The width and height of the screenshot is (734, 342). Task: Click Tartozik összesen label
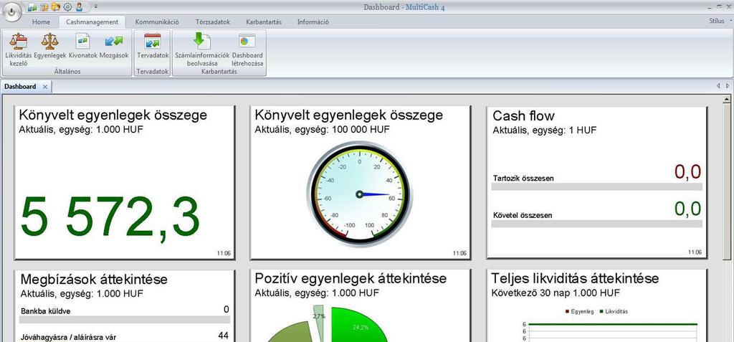click(523, 178)
